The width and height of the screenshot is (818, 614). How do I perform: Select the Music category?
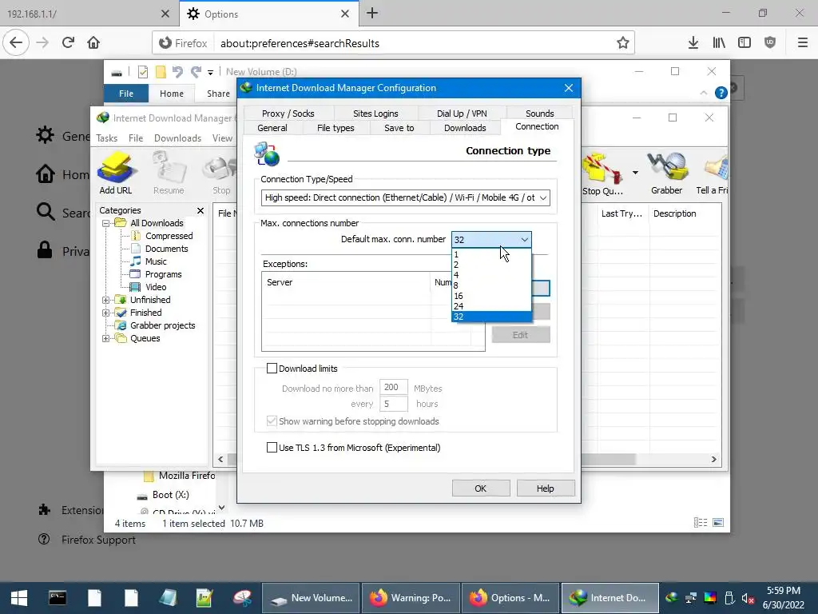pos(156,261)
